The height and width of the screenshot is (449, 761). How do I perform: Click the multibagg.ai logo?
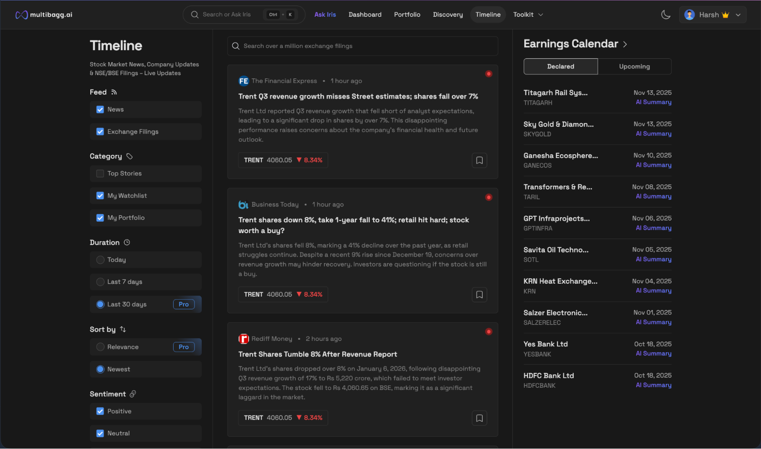click(44, 15)
